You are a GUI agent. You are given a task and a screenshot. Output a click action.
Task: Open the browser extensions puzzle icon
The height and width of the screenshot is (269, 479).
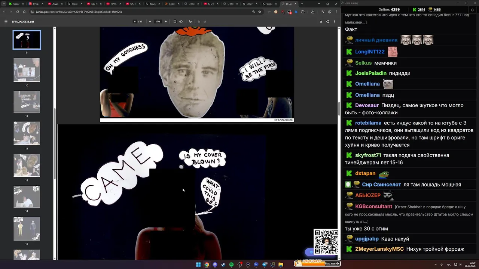303,12
